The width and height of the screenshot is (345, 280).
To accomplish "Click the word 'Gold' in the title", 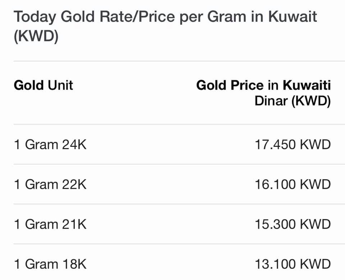I will pyautogui.click(x=78, y=17).
